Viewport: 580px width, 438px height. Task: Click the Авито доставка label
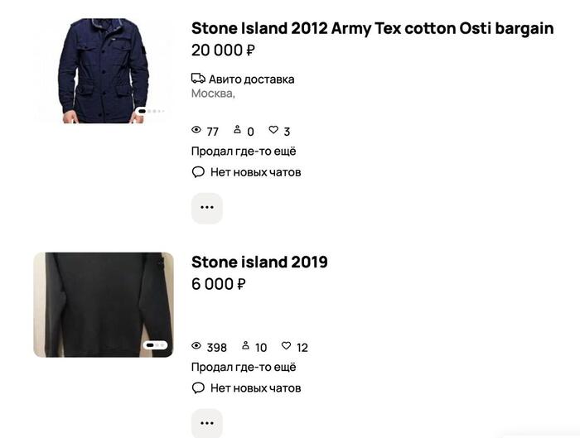[251, 79]
